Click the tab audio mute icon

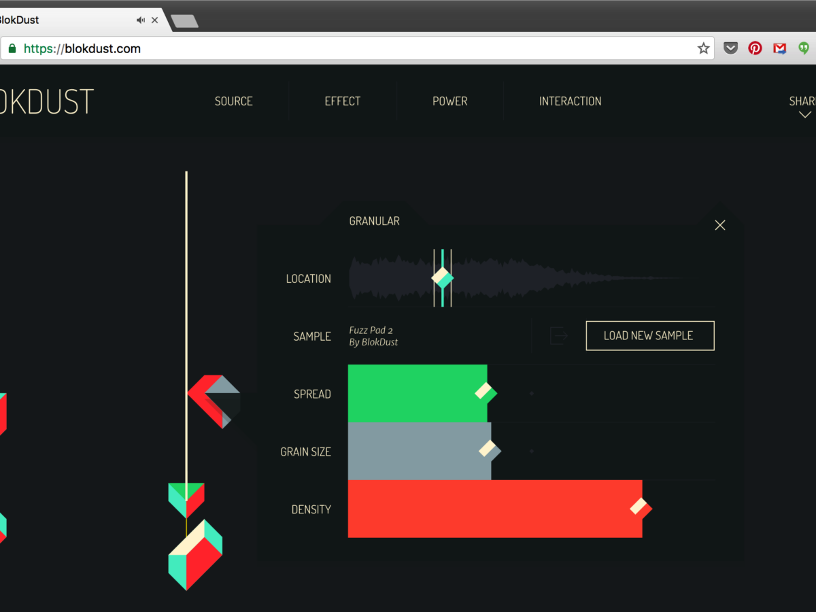(141, 20)
